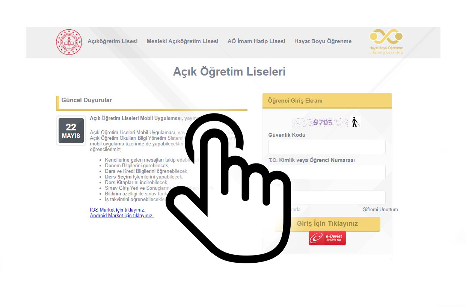Click the Şifremi Unuttum link
This screenshot has width=466, height=307.
pyautogui.click(x=380, y=210)
